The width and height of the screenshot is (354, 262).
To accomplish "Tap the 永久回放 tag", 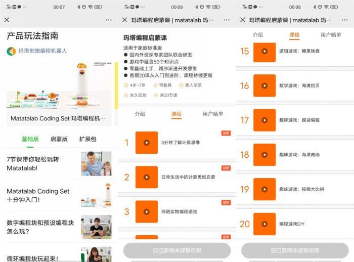I will coord(135,95).
